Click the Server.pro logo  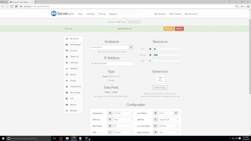coord(62,13)
